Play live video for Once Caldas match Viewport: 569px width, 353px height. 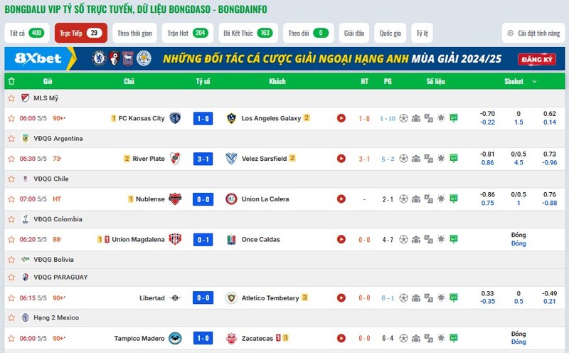point(341,239)
